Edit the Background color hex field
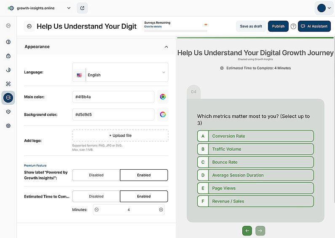Screen dimensions: 335x238 point(113,114)
